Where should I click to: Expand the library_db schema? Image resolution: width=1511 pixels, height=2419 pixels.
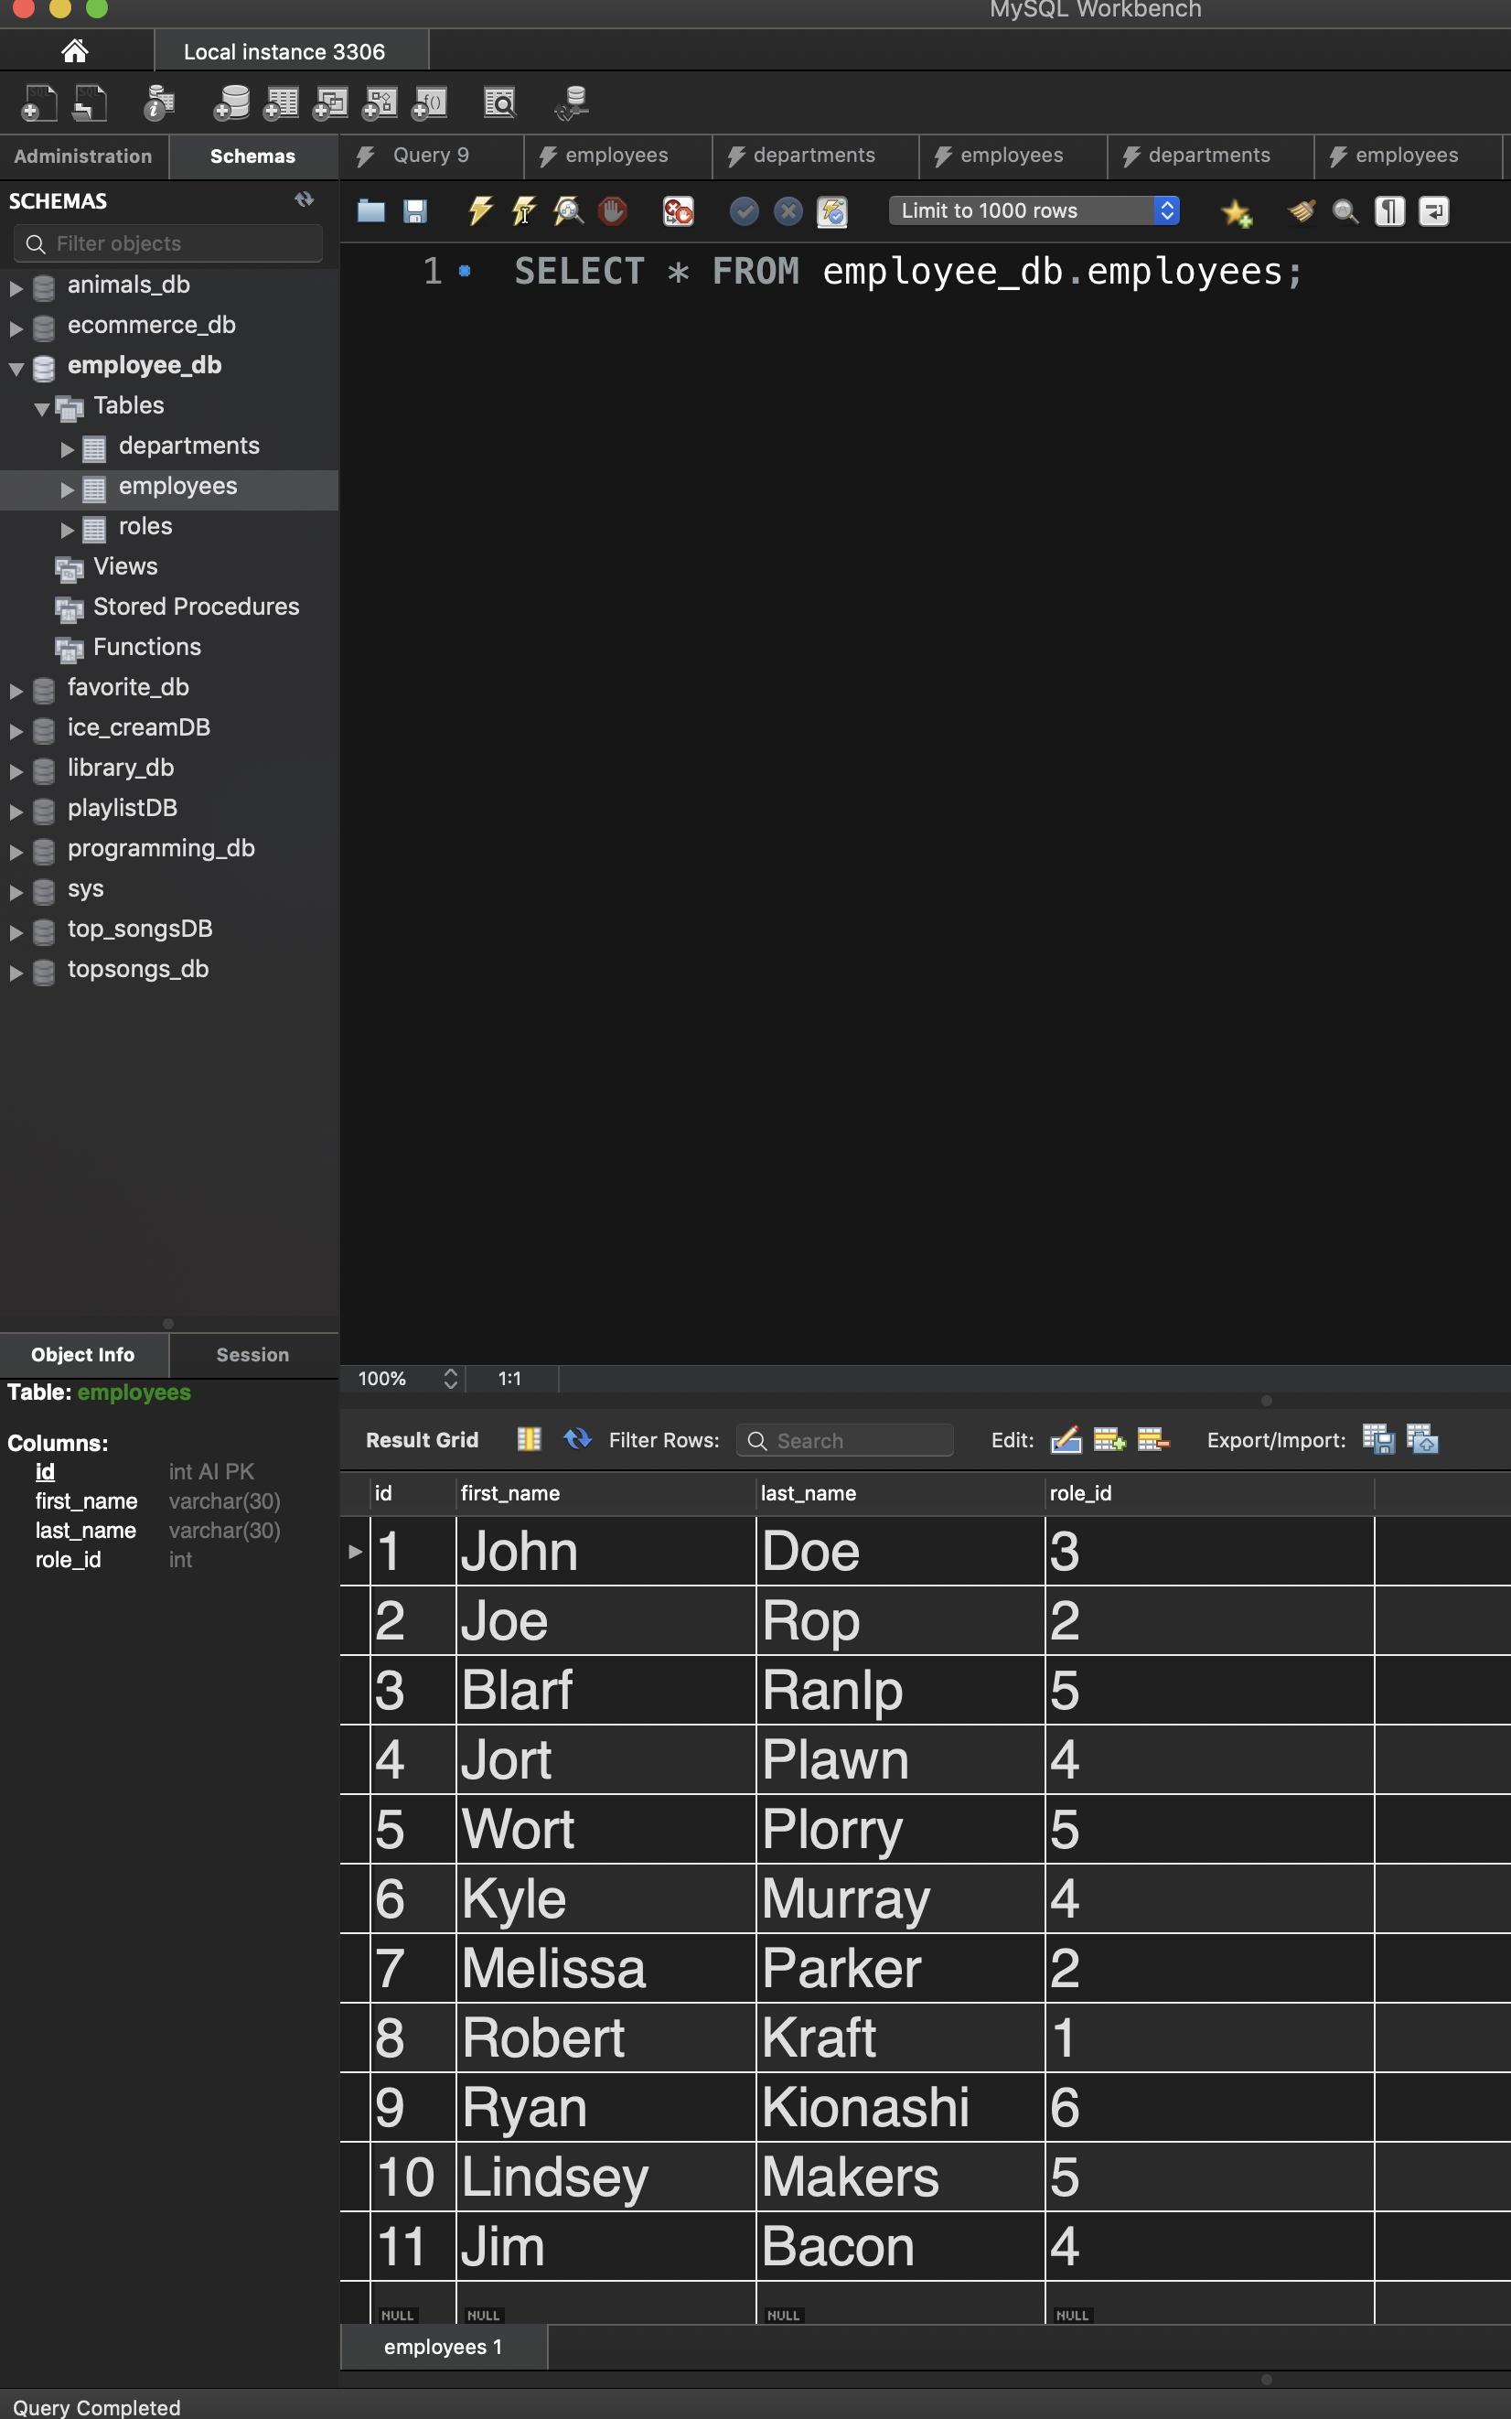click(15, 769)
